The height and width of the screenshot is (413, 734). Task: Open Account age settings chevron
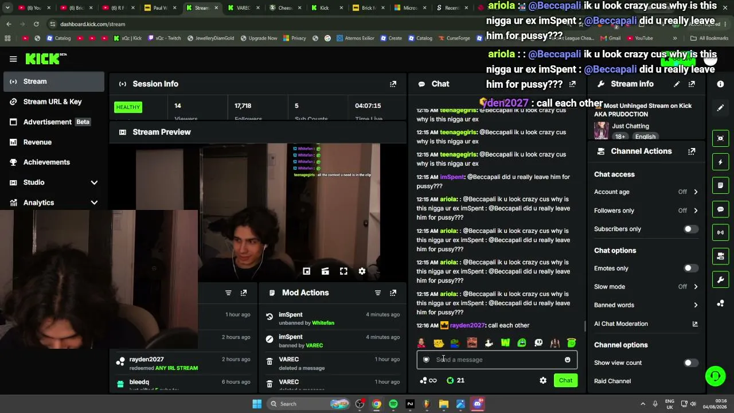coord(696,192)
